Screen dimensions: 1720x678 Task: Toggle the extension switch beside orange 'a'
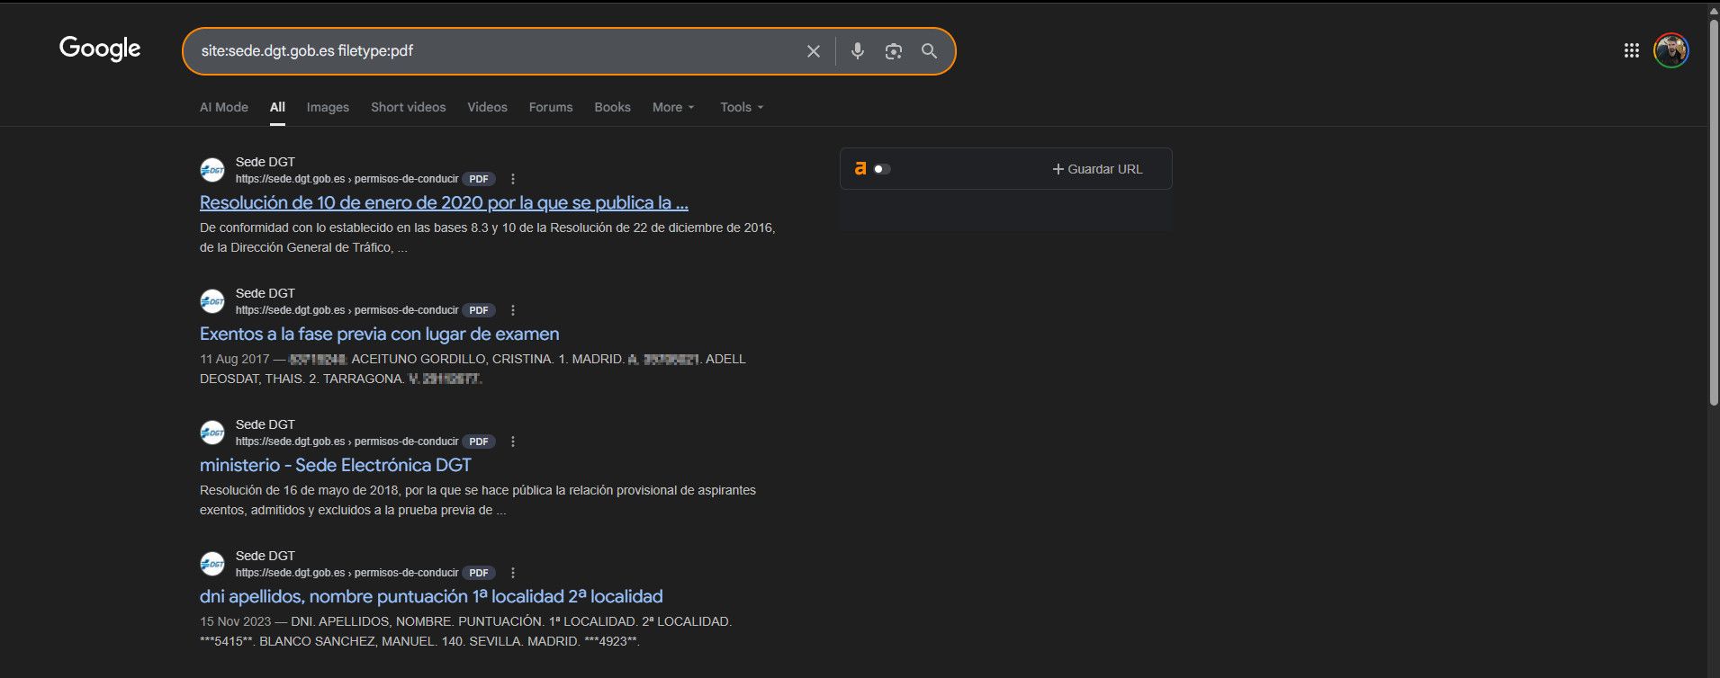point(882,169)
